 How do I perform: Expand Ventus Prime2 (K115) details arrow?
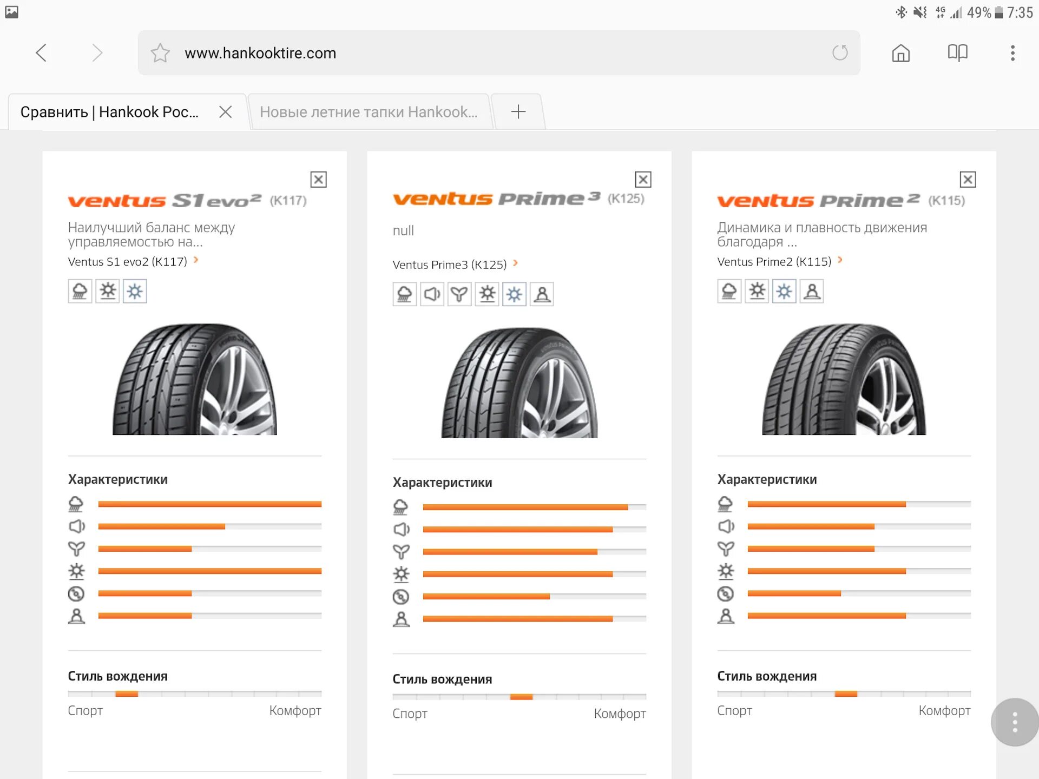pos(840,261)
